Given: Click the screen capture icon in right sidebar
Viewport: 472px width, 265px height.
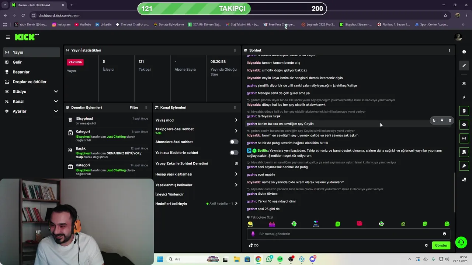Looking at the screenshot, I should (464, 84).
